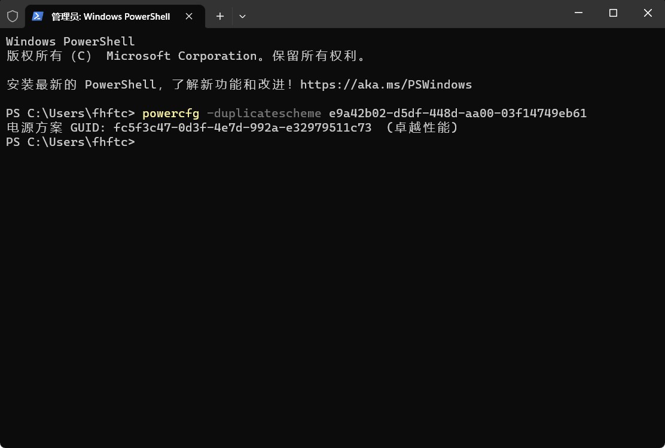Click the -duplicatescheme parameter text
Viewport: 665px width, 448px height.
point(264,113)
